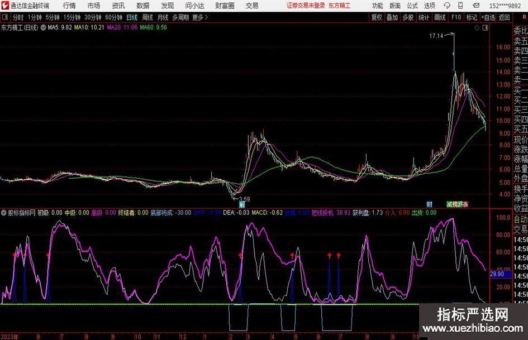Viewport: 528px width, 340px height.
Task: Click the 获利盘: 1.73 indicator value
Action: [368, 213]
